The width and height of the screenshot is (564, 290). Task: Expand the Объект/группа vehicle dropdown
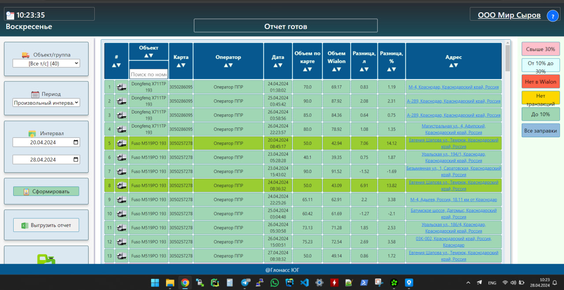[x=46, y=63]
